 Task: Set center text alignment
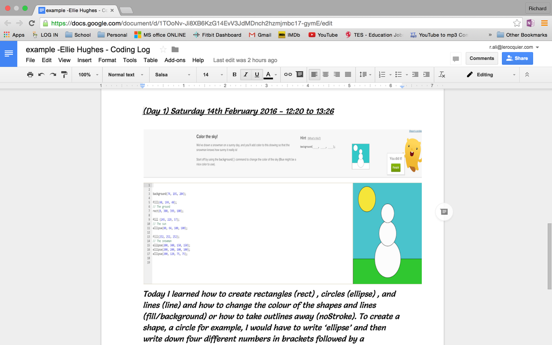pyautogui.click(x=326, y=75)
